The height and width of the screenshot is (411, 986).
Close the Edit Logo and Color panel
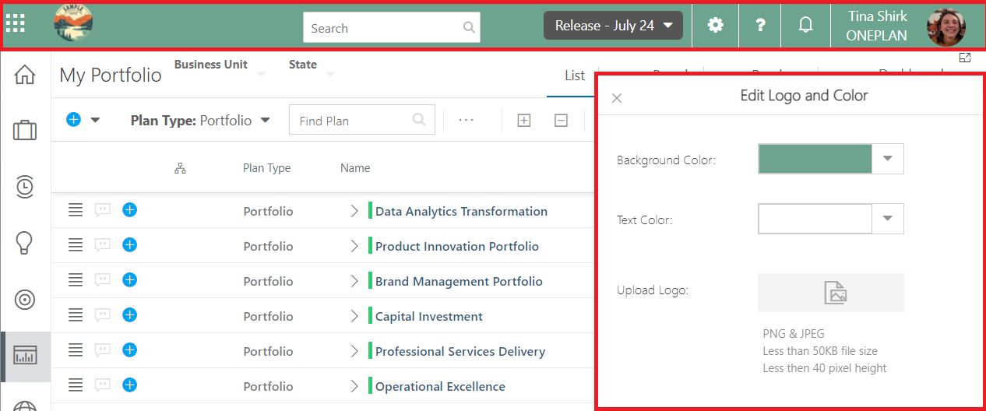617,98
